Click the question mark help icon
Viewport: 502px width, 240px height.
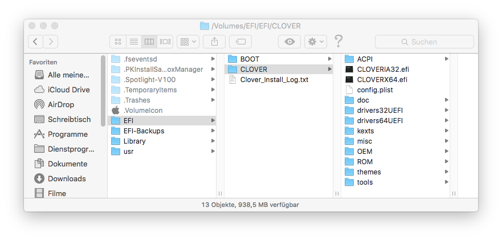(x=338, y=42)
